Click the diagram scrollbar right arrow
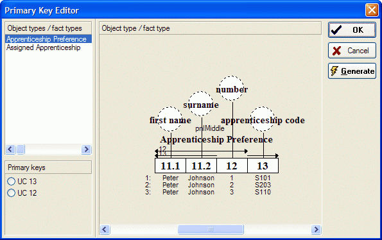The width and height of the screenshot is (382, 240). pos(316,229)
